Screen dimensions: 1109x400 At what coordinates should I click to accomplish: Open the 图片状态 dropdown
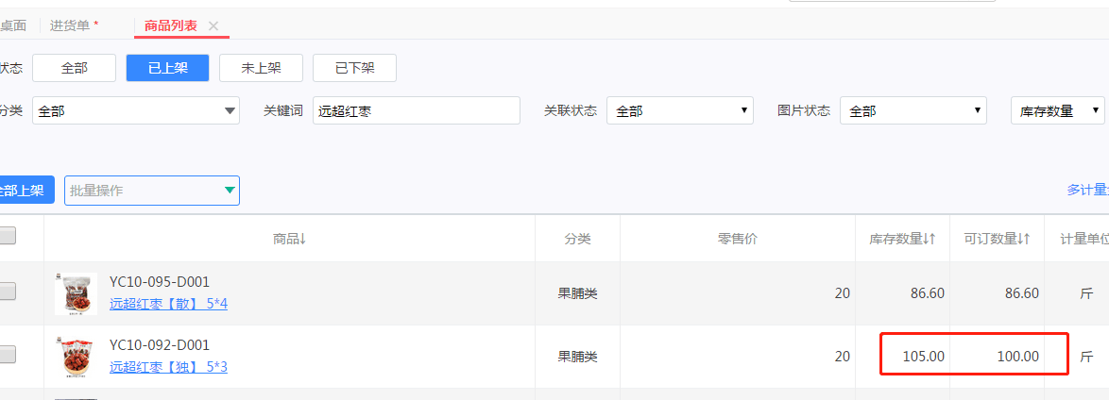(x=913, y=111)
